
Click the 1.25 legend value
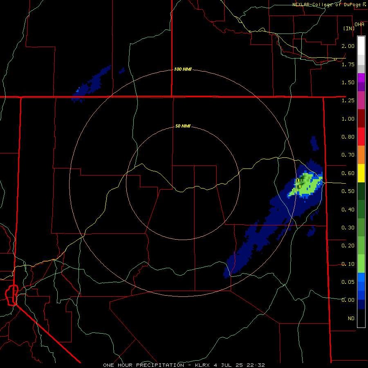348,101
